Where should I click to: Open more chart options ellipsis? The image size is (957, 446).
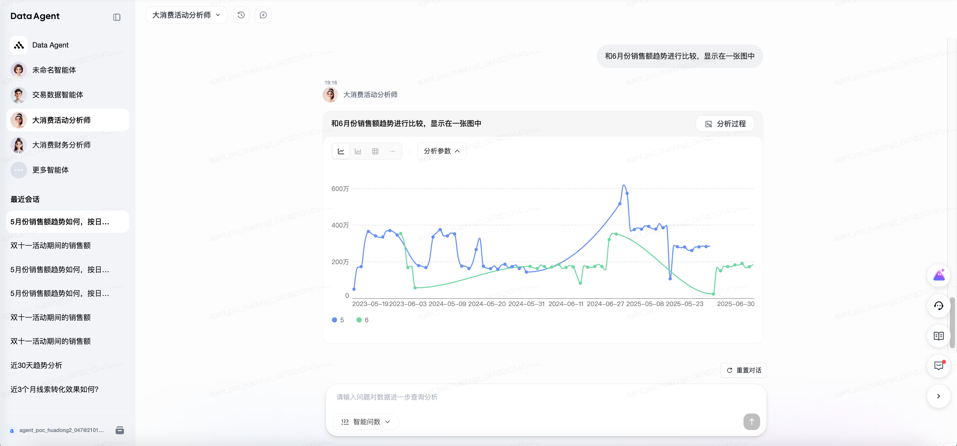392,151
